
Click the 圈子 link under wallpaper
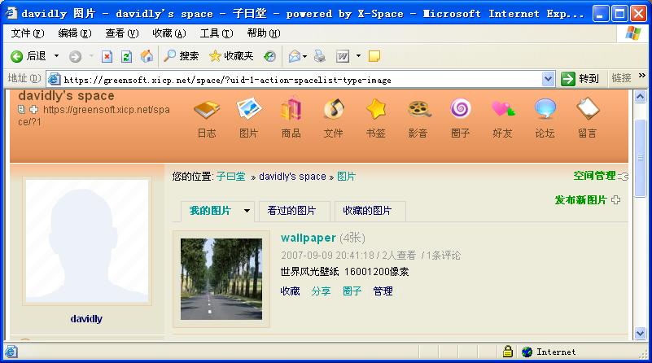coord(352,291)
